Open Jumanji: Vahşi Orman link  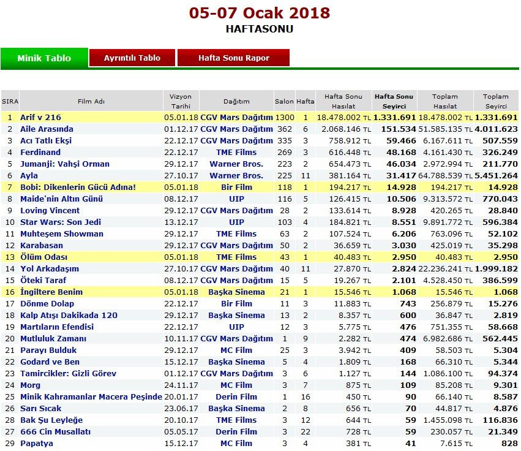[x=65, y=164]
